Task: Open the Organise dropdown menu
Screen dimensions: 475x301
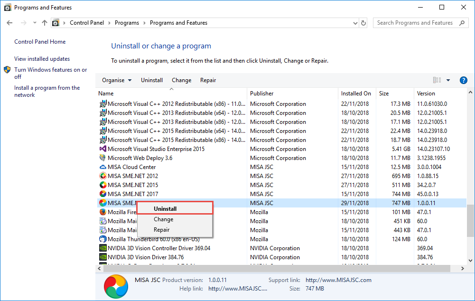Action: 117,80
